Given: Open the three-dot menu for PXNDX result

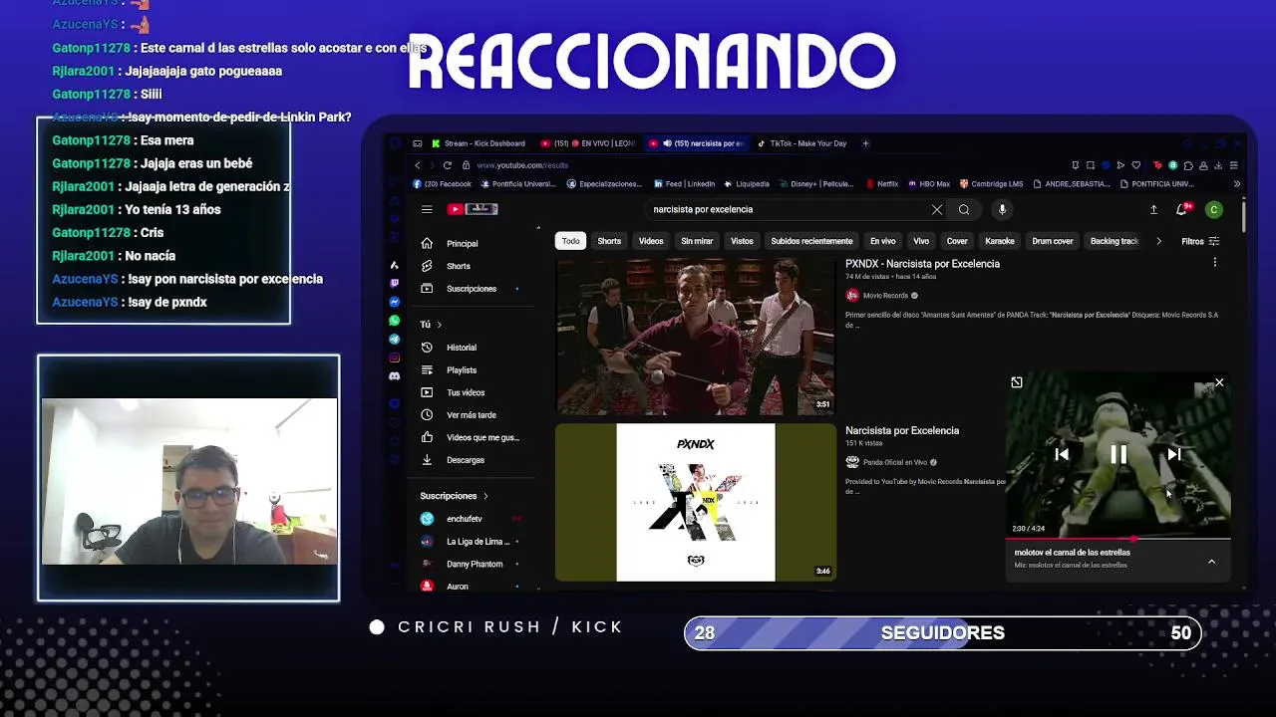Looking at the screenshot, I should (1214, 263).
